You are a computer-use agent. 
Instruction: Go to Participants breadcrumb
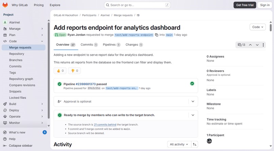(x=89, y=15)
